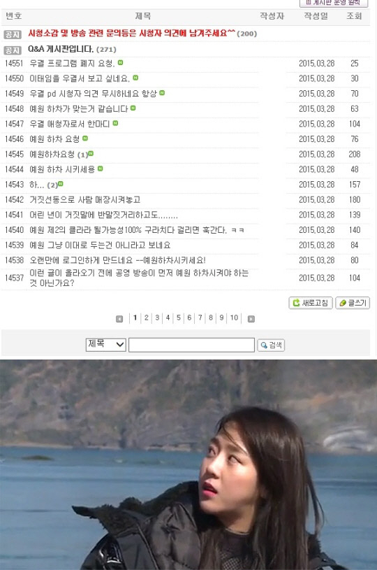Screen dimensions: 377x570
Task: Jump to page 10 of the board
Action: pos(234,318)
